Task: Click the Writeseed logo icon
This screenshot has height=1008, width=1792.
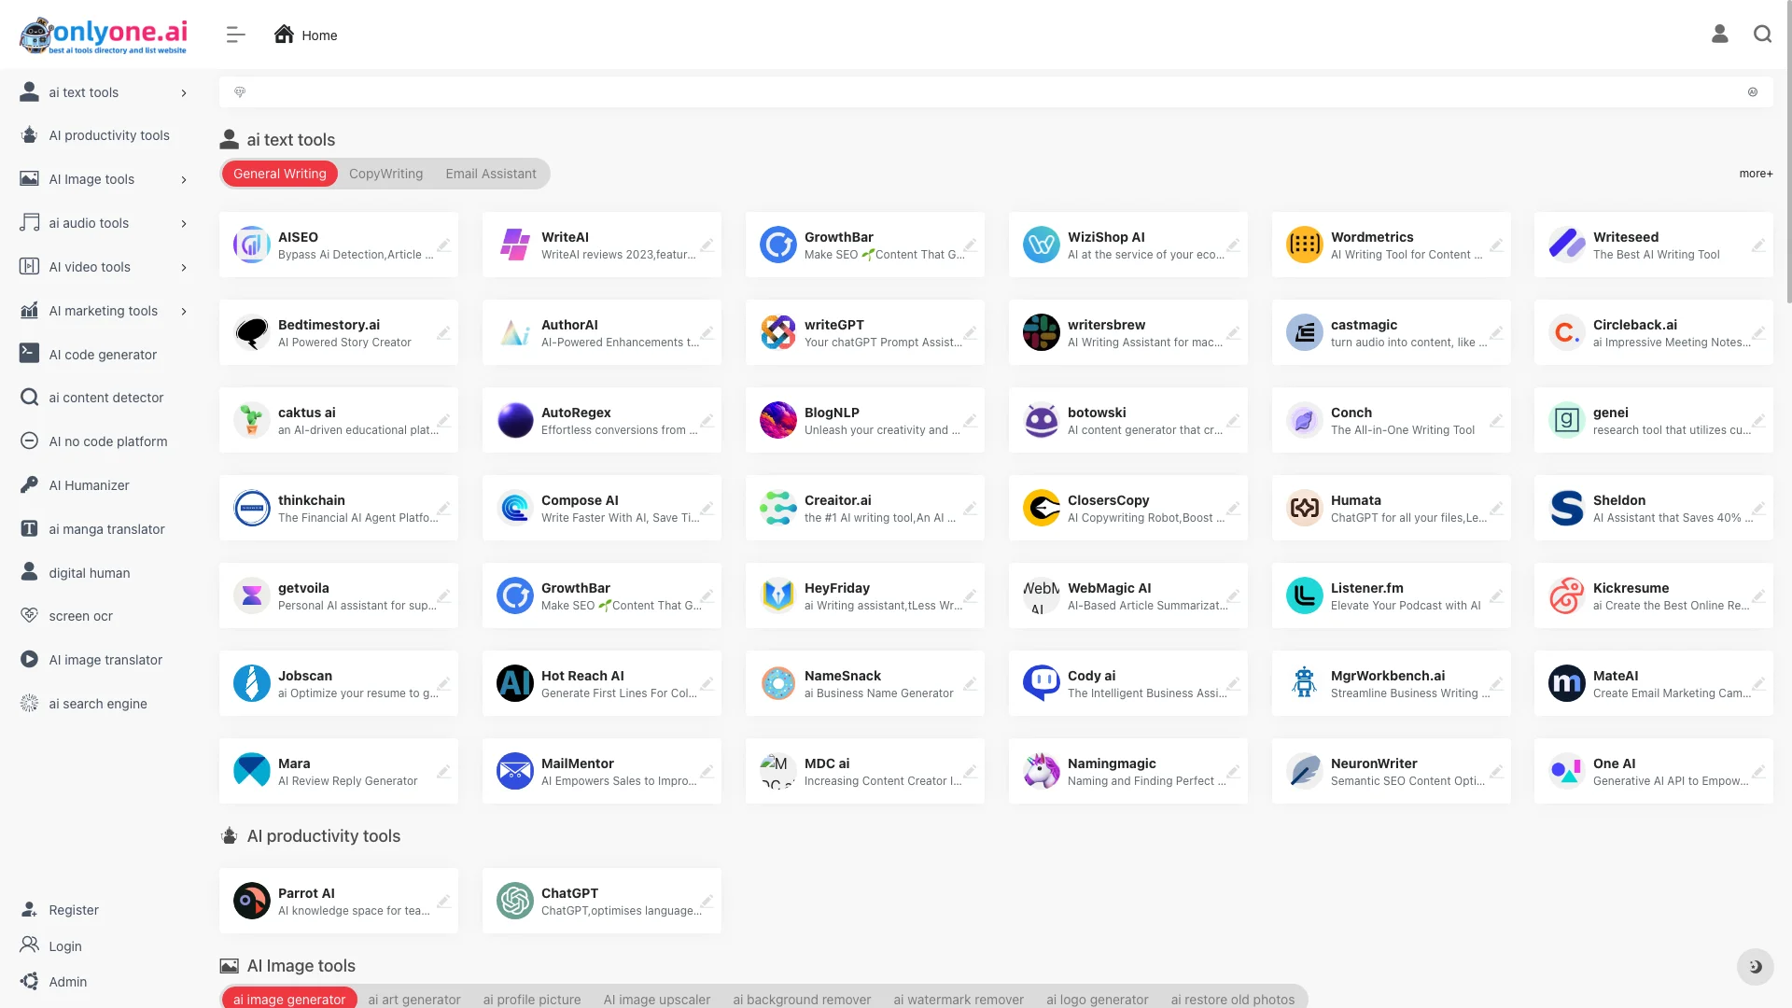Action: pyautogui.click(x=1567, y=245)
